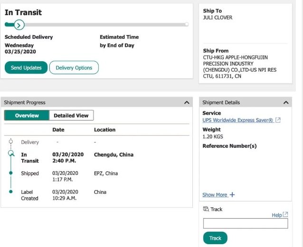The height and width of the screenshot is (247, 303).
Task: Open the UPS Worldwide Express Saver link
Action: coord(237,120)
